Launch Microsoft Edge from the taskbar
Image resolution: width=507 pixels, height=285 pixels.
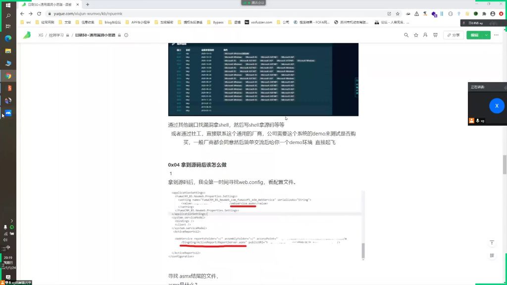coord(8,39)
